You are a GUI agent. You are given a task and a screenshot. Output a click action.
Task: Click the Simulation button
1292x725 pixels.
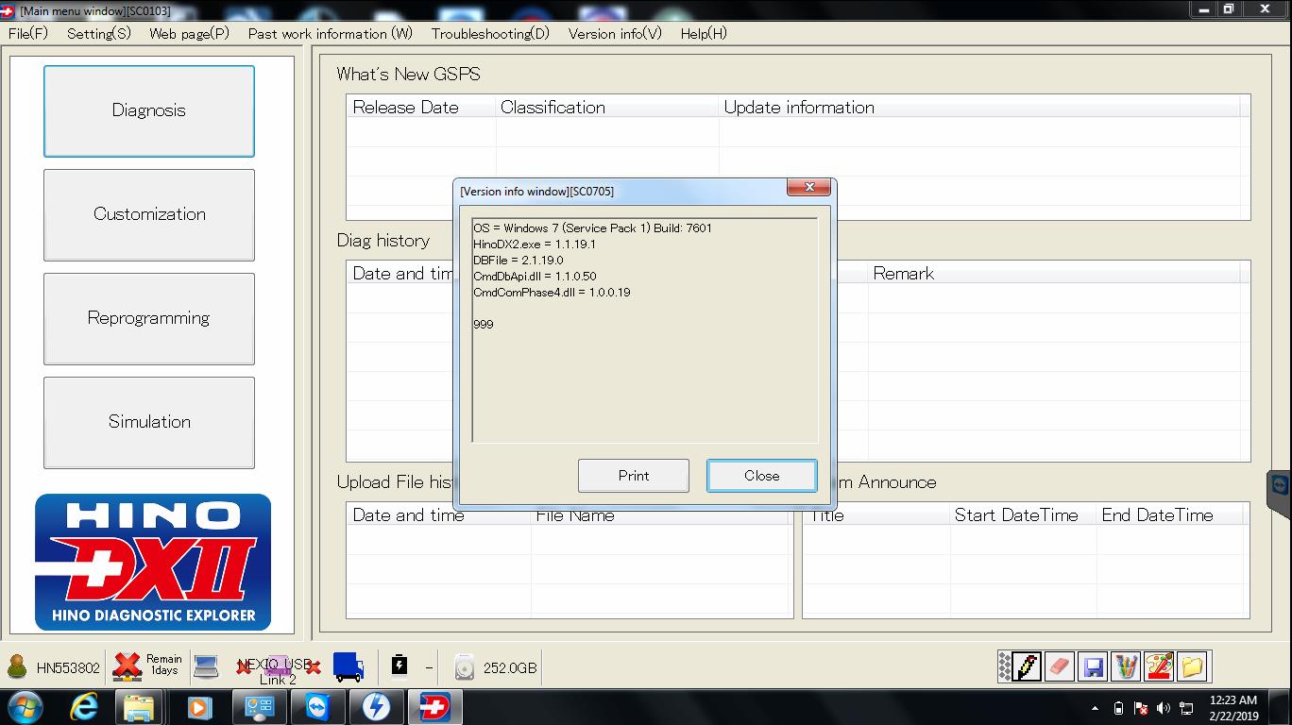tap(149, 422)
